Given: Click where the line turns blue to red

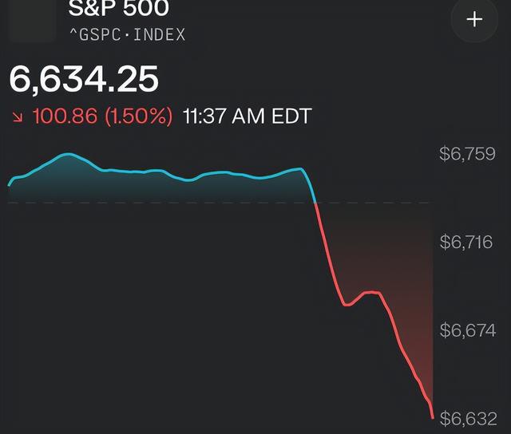Looking at the screenshot, I should click(x=317, y=203).
